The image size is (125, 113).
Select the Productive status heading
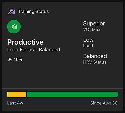tap(25, 42)
